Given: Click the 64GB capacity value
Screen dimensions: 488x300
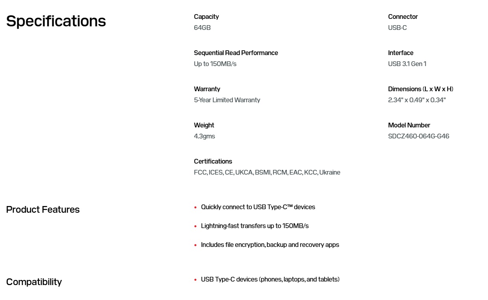Looking at the screenshot, I should [202, 28].
